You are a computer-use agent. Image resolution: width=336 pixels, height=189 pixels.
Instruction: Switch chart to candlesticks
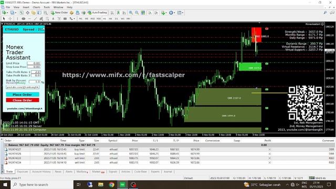tap(118, 13)
